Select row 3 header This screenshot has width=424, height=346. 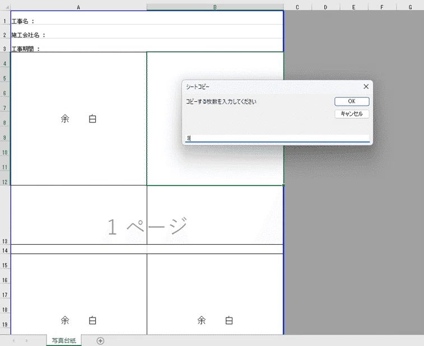point(5,45)
